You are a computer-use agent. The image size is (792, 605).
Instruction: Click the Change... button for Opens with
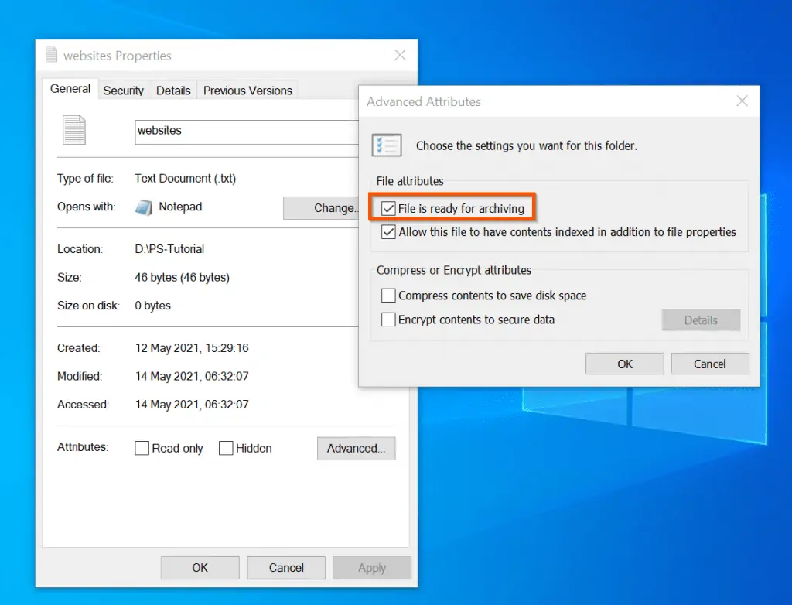(321, 208)
